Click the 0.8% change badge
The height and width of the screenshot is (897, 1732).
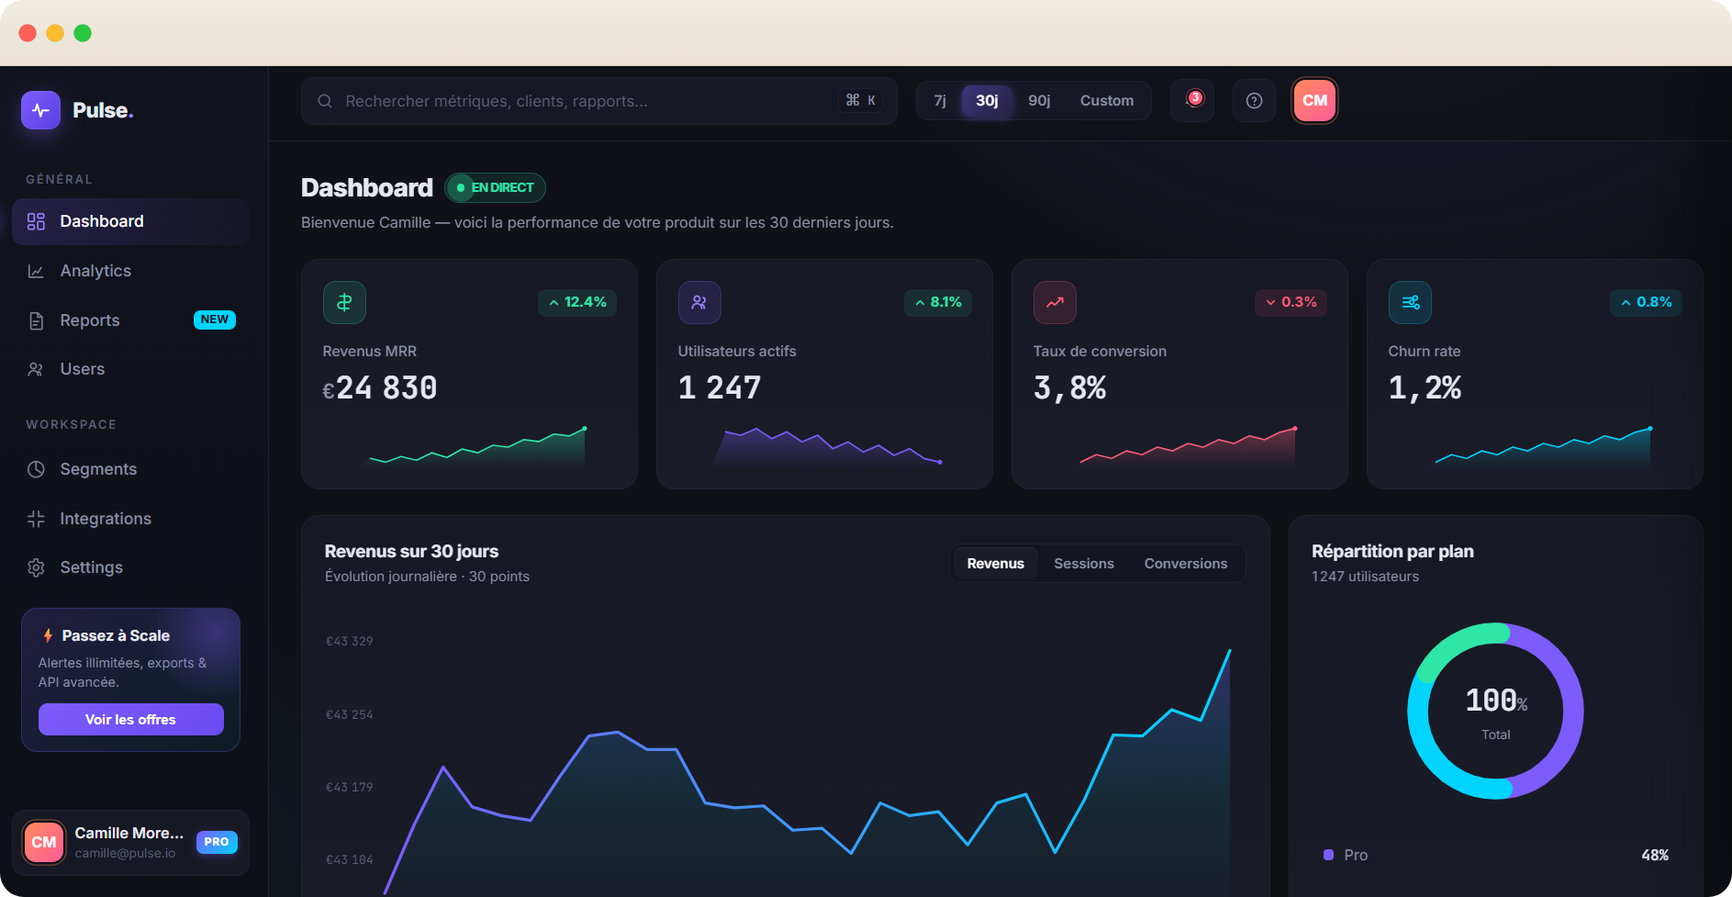pyautogui.click(x=1646, y=302)
